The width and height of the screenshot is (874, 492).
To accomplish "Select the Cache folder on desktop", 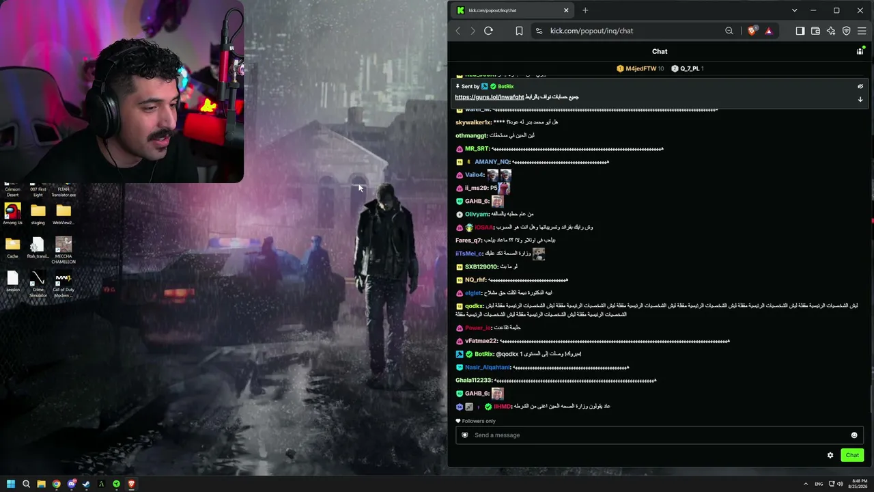I will (x=12, y=247).
